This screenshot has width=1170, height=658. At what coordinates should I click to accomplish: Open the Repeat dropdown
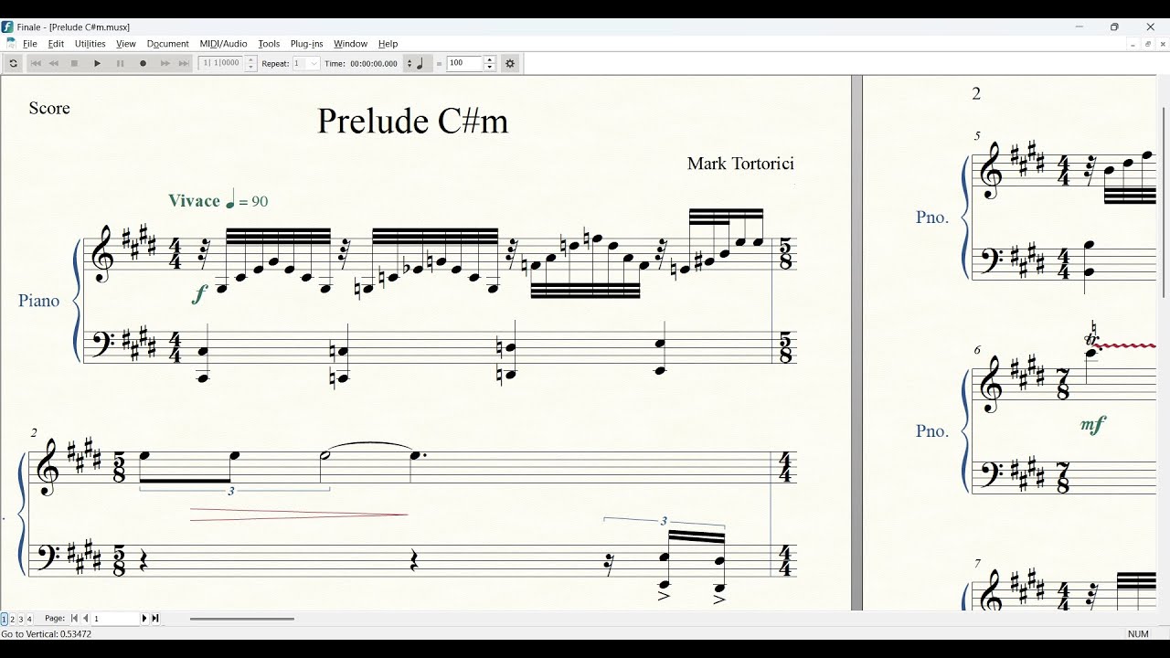click(306, 63)
